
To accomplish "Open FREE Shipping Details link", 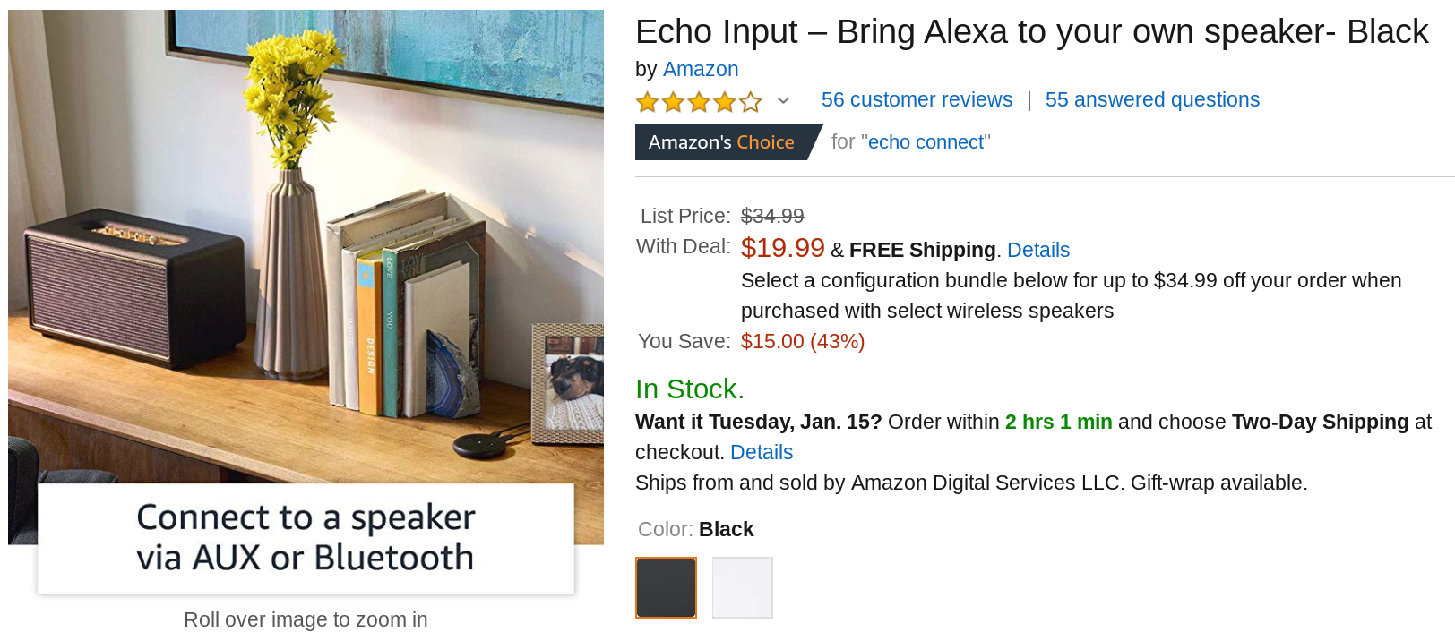I will point(1037,250).
